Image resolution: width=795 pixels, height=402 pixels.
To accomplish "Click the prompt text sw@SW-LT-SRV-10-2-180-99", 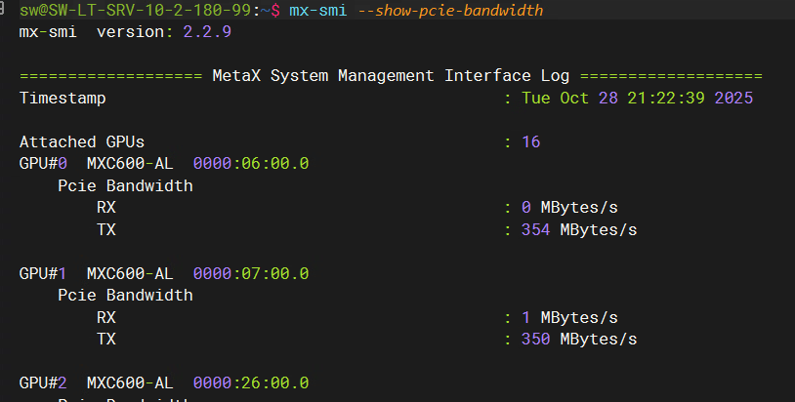I will 136,10.
